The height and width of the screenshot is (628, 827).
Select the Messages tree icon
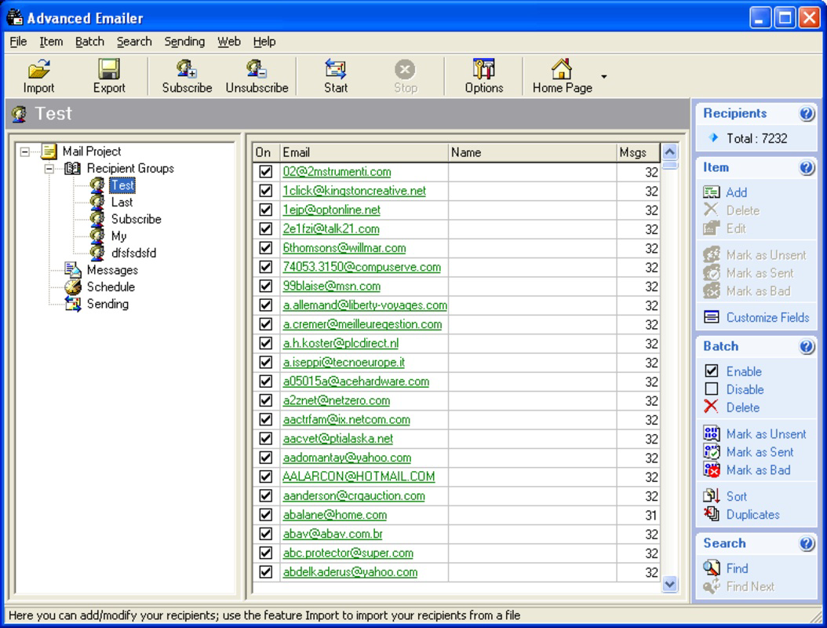tap(73, 270)
